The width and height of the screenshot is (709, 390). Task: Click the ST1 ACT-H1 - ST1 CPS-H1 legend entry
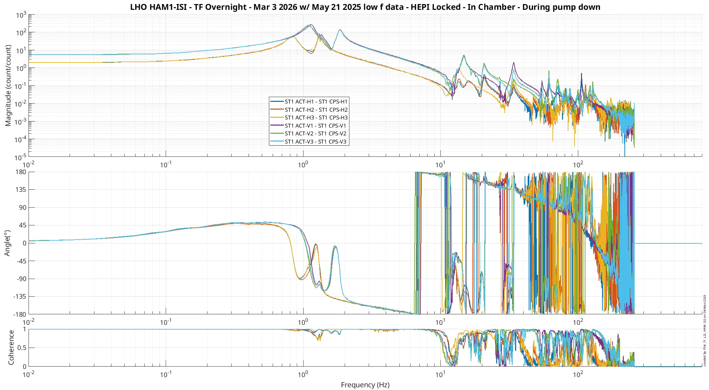point(316,101)
